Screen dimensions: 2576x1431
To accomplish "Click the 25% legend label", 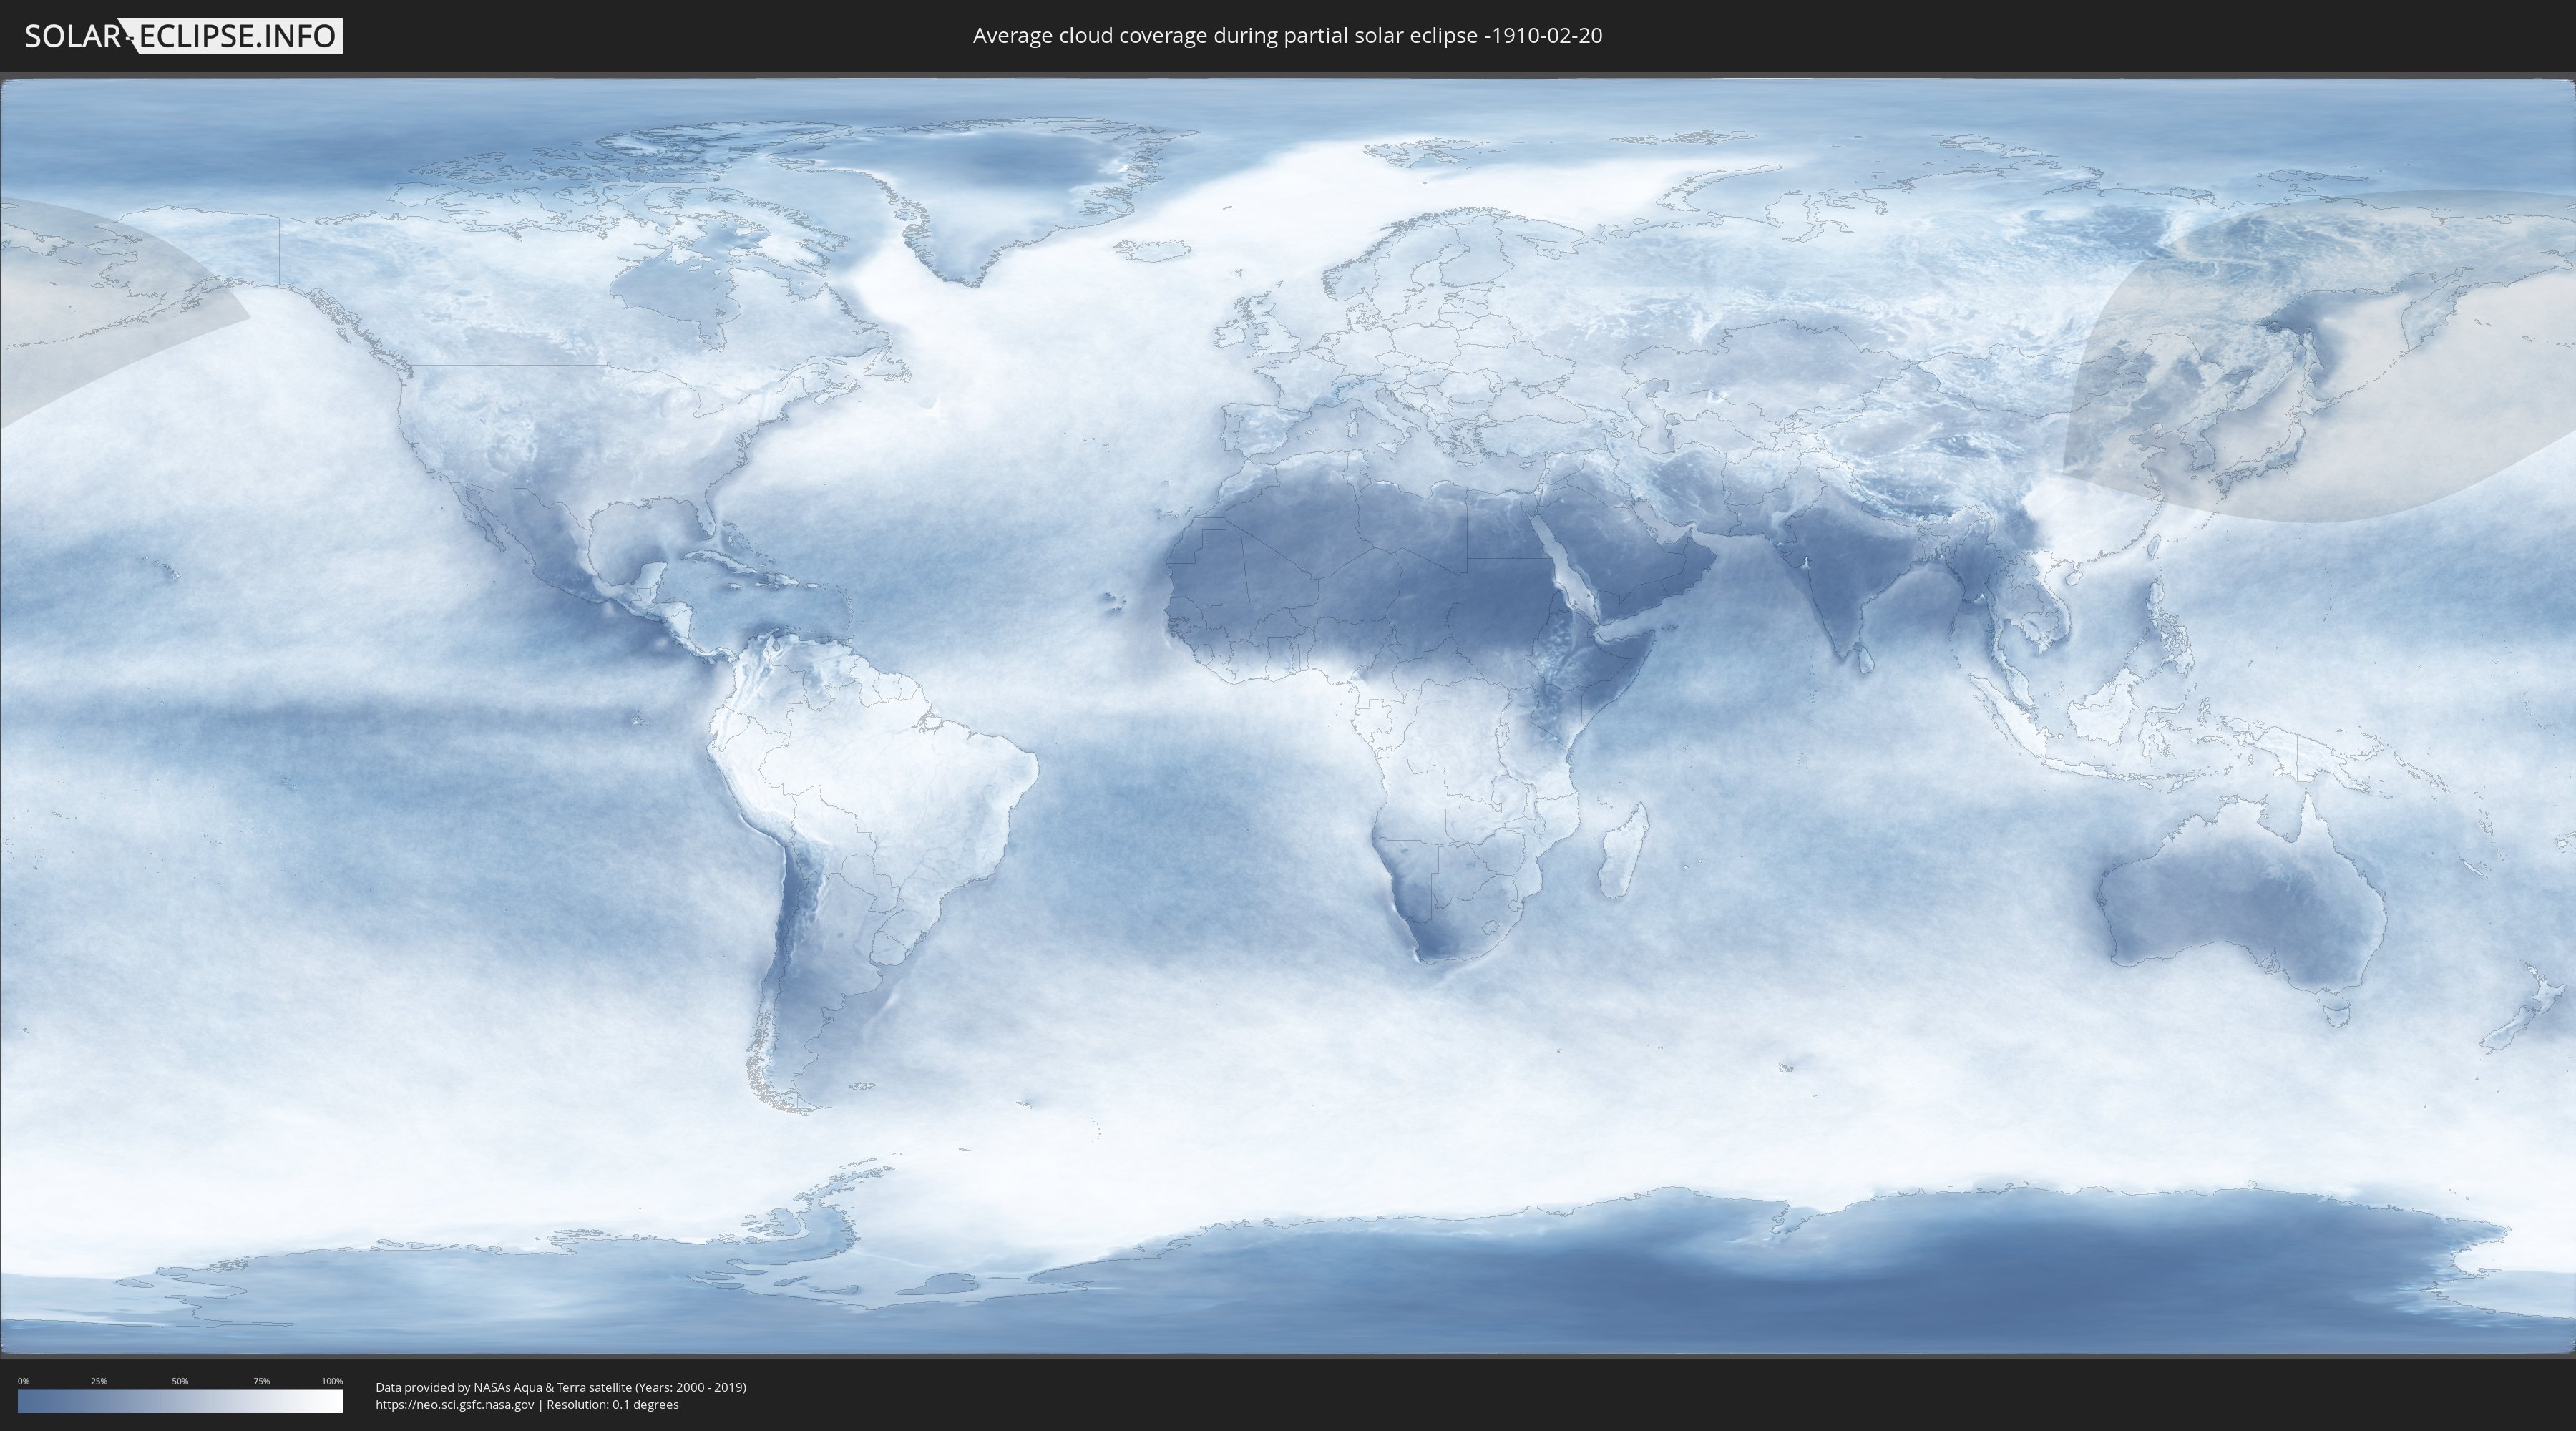I will 99,1381.
